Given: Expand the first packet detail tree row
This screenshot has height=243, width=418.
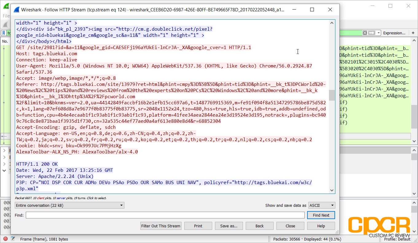Looking at the screenshot, I should 4,151.
